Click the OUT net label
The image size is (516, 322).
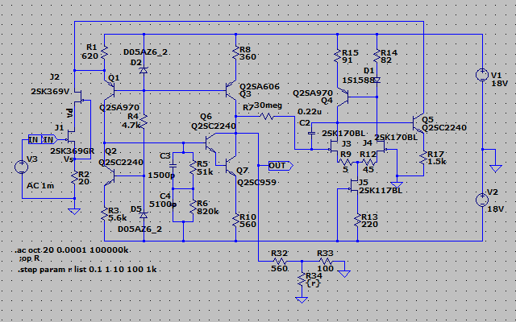coord(278,166)
